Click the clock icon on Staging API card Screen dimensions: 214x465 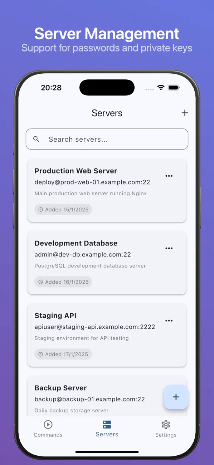point(40,354)
